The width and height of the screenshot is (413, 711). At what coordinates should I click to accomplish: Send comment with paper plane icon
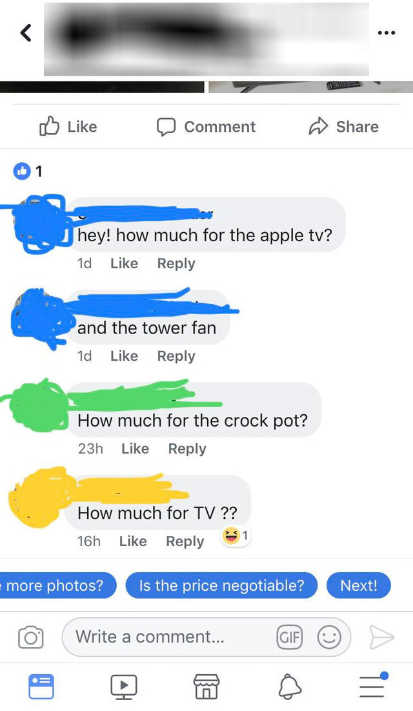(x=381, y=637)
